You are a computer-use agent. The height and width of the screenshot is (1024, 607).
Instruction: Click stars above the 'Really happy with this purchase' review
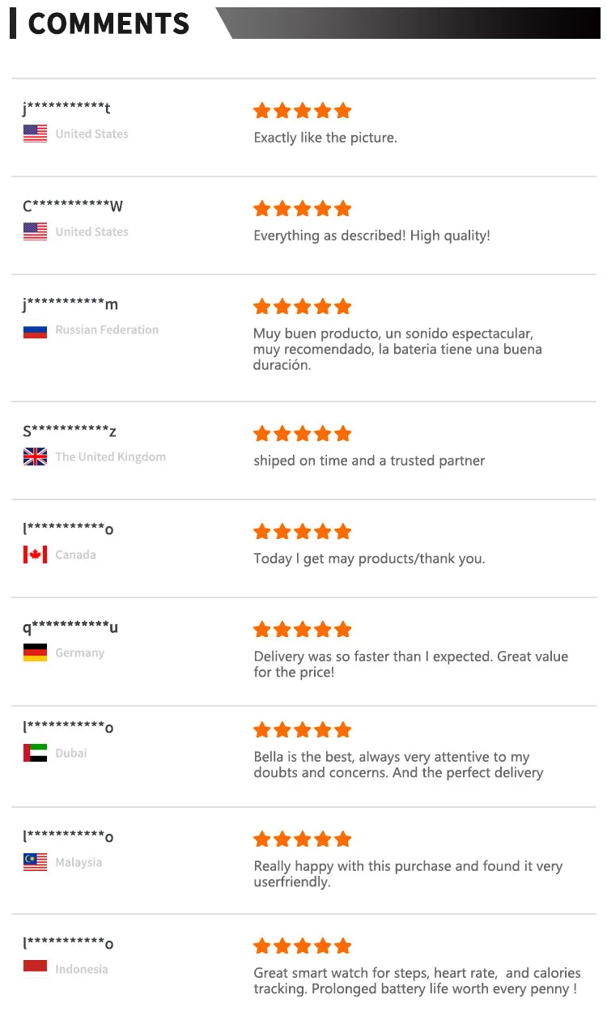click(x=302, y=839)
